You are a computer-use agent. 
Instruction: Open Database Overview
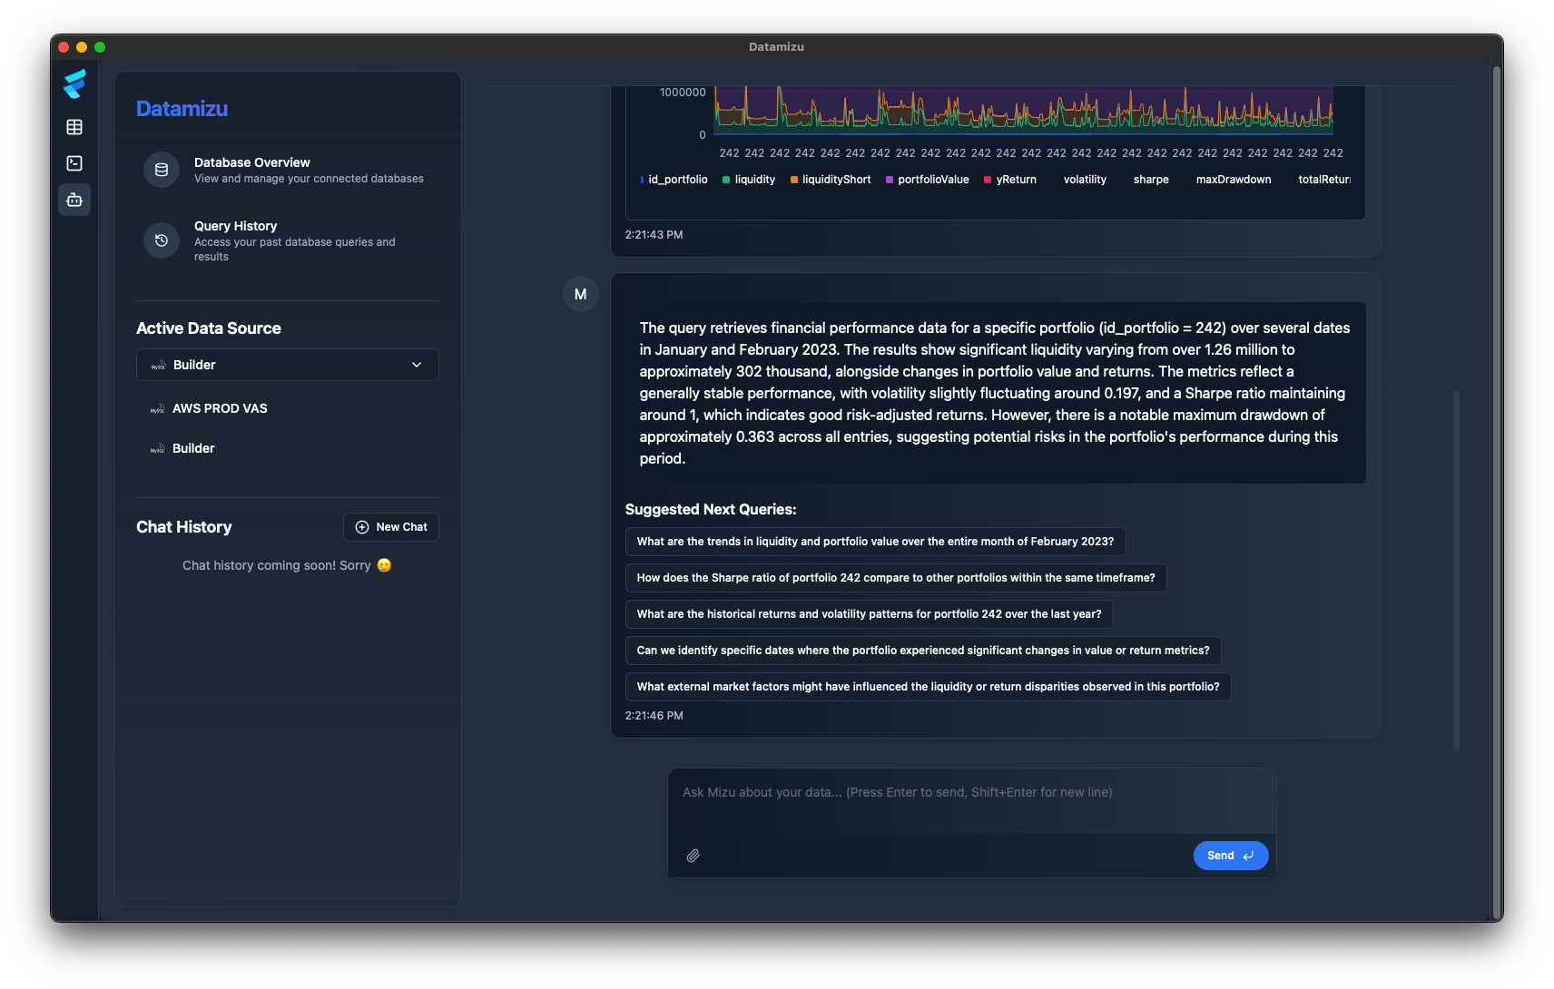click(288, 170)
